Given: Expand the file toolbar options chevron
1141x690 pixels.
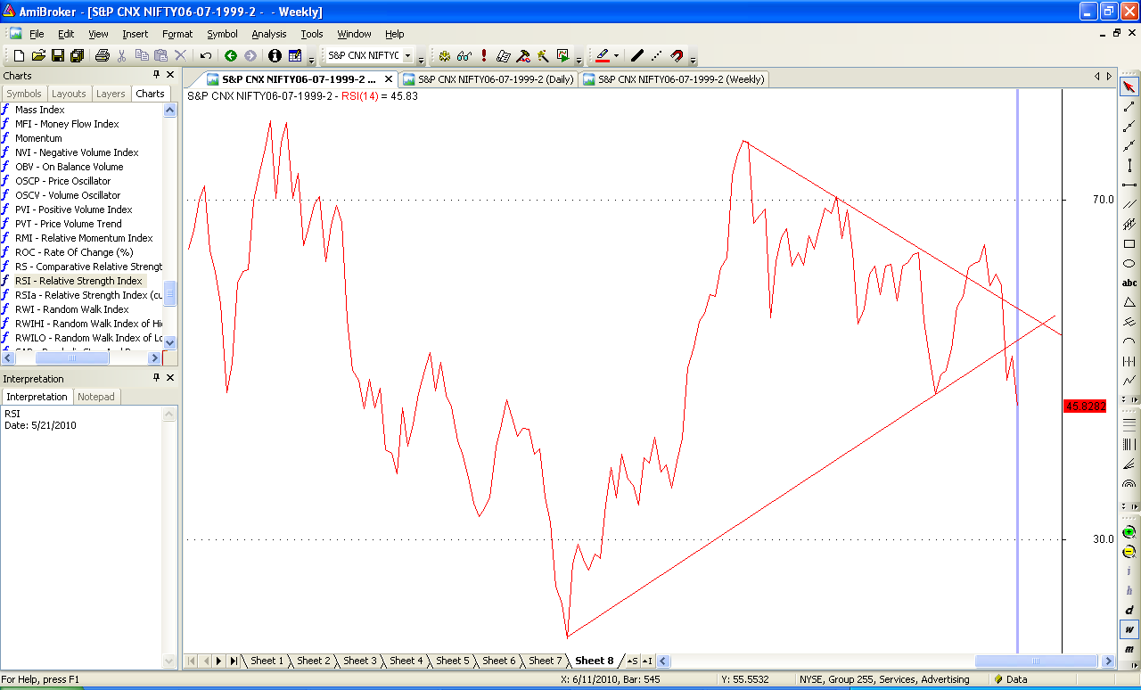Looking at the screenshot, I should [x=312, y=59].
